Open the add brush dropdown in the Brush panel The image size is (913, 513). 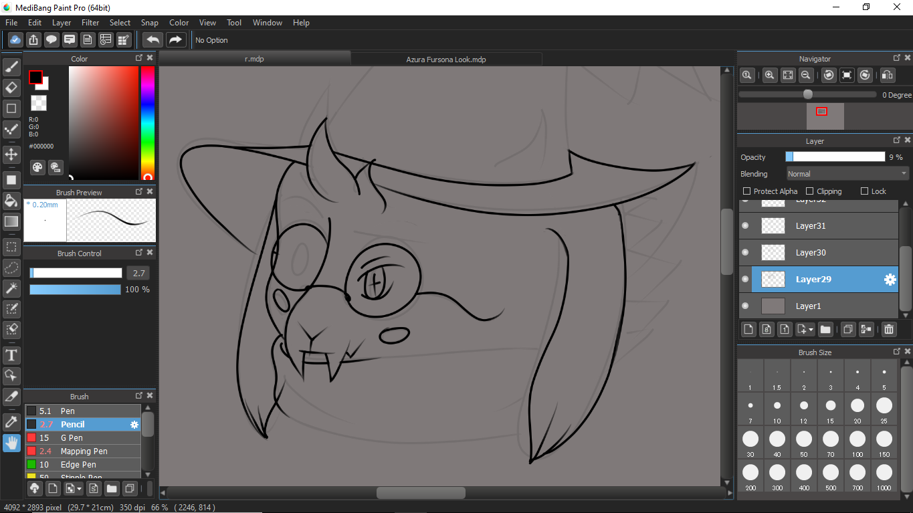pyautogui.click(x=79, y=489)
